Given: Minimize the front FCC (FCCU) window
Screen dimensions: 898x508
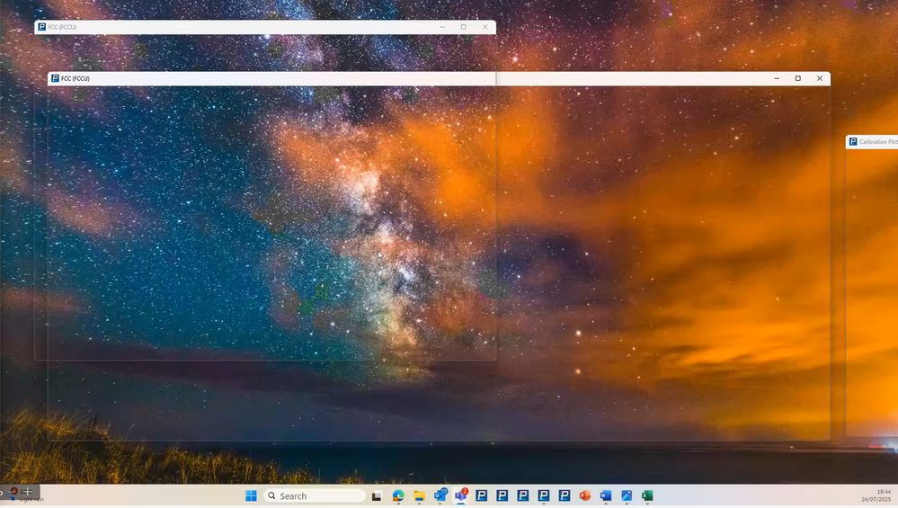Looking at the screenshot, I should (777, 78).
